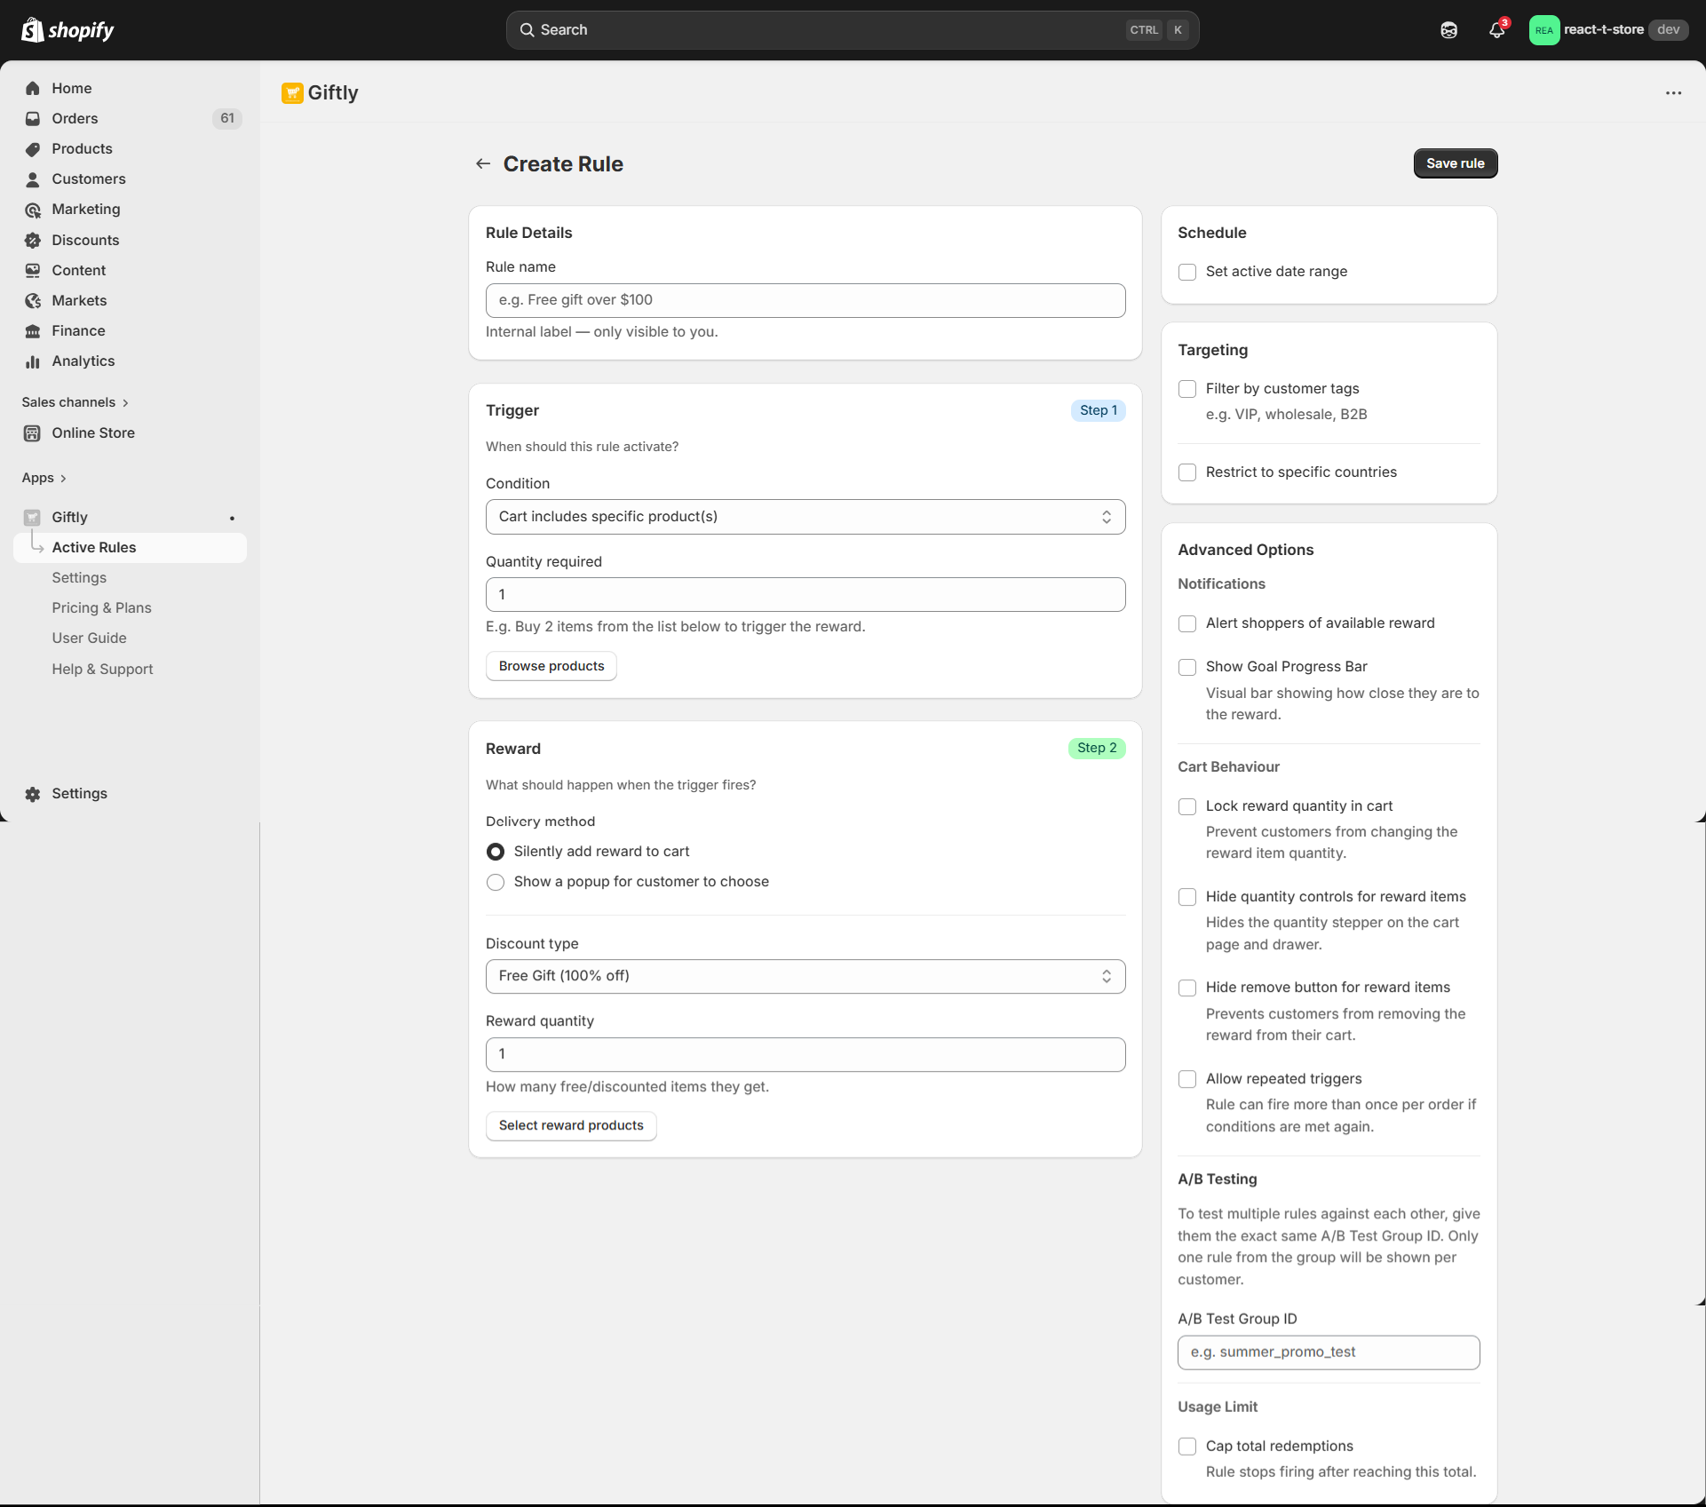Check Show Goal Progress Bar option

click(x=1186, y=667)
